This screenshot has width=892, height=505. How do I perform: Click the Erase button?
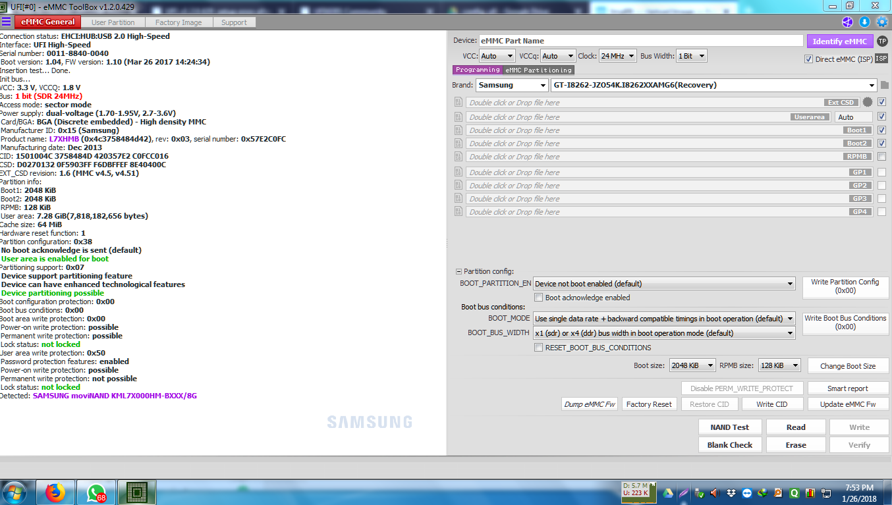click(x=796, y=445)
